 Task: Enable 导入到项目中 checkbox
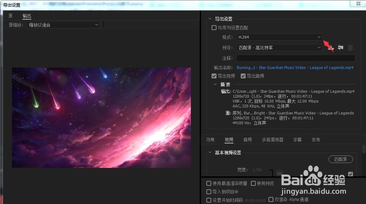pos(209,192)
